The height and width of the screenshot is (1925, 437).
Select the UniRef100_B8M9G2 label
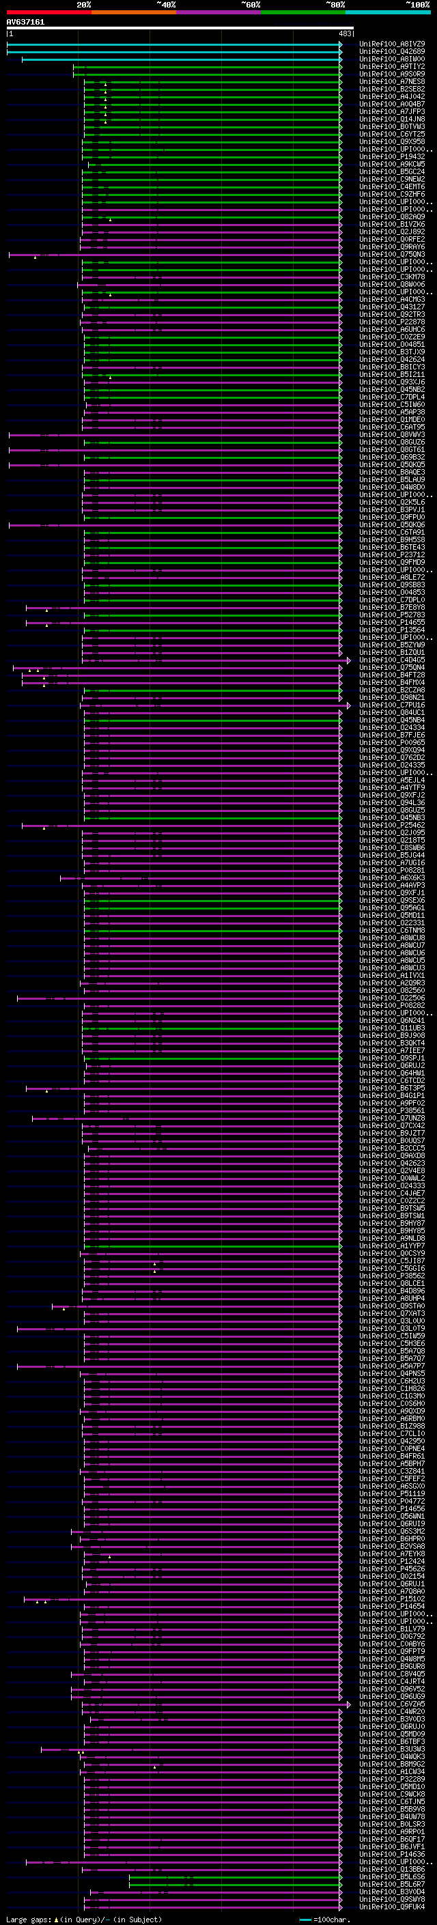(x=392, y=1764)
